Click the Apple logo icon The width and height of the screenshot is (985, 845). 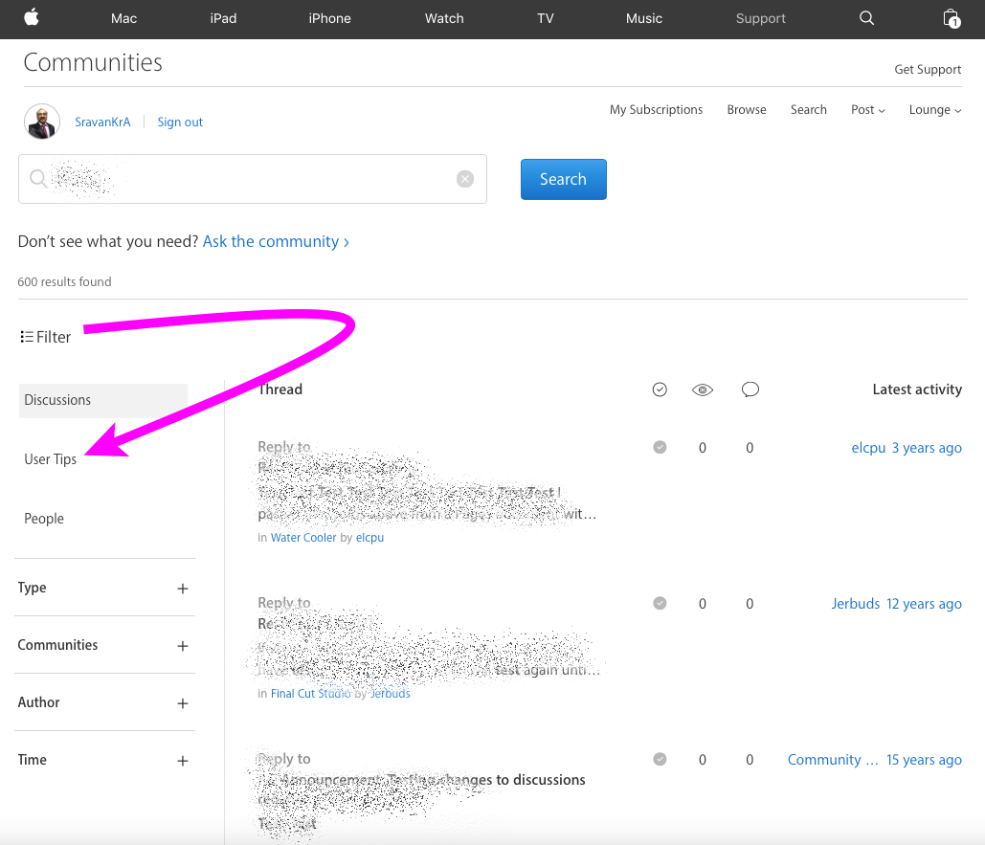(x=32, y=17)
